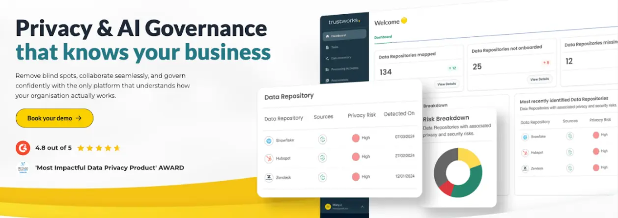Click the Privacy Risk column header
The height and width of the screenshot is (218, 618).
(x=362, y=115)
